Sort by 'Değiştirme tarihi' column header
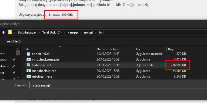The height and width of the screenshot is (103, 207). tap(109, 49)
